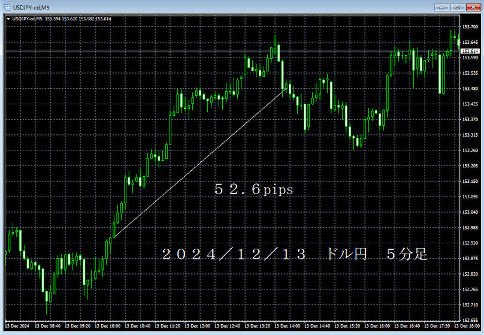Click the 153.645 price scale label

[470, 43]
